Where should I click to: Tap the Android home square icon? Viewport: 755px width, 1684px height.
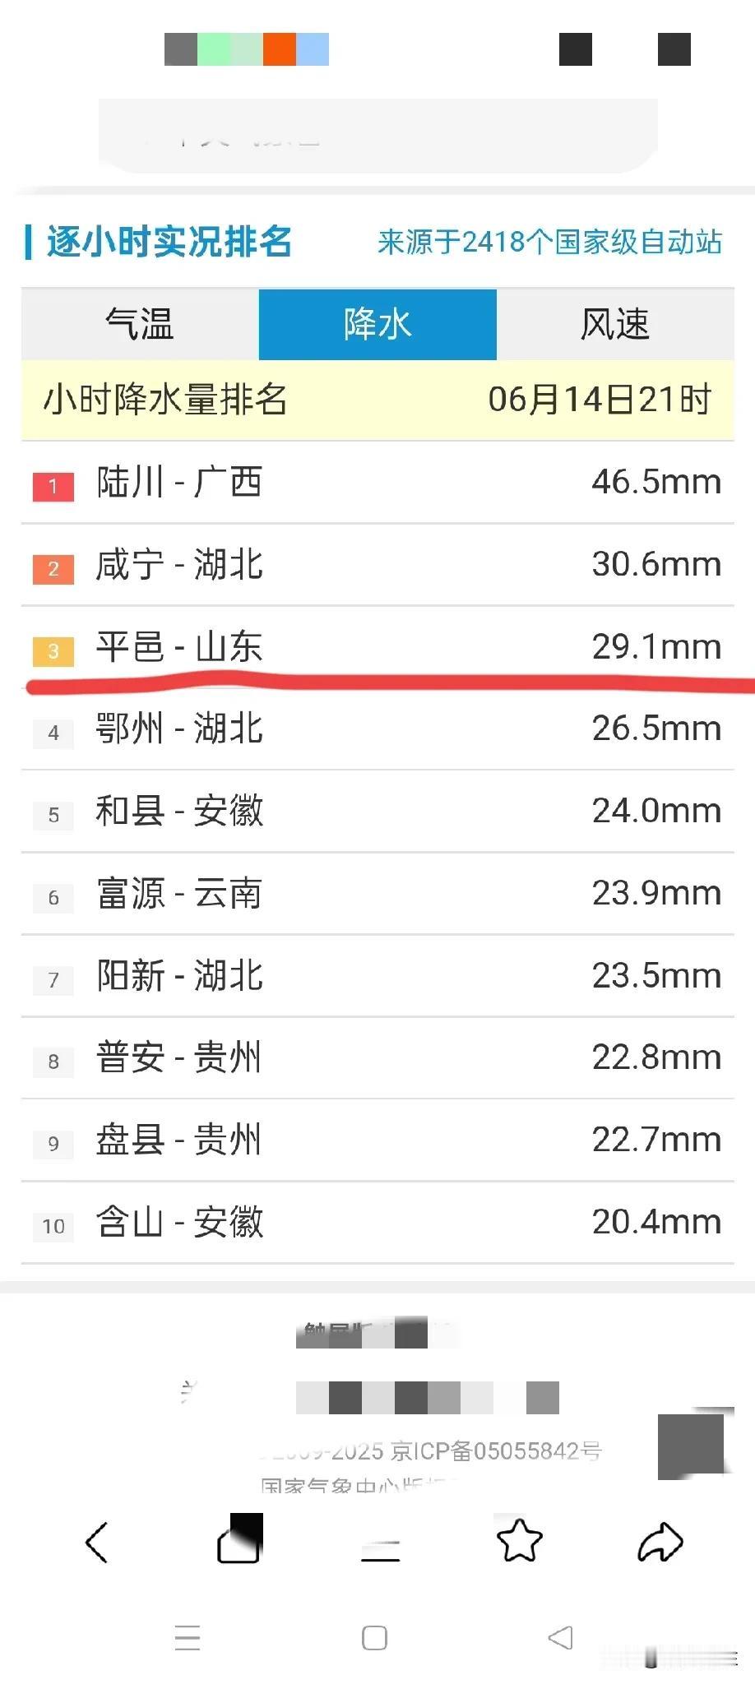(x=374, y=1638)
